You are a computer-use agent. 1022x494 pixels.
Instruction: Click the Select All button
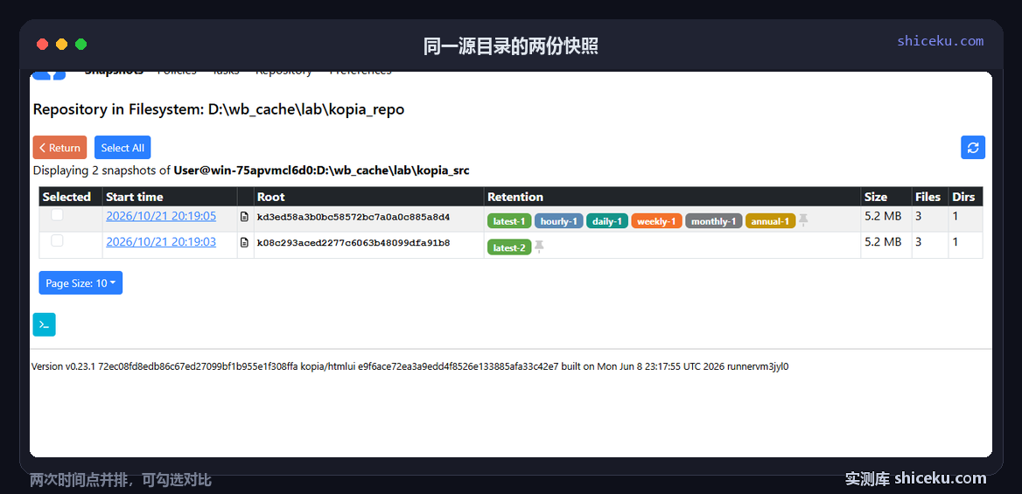122,147
